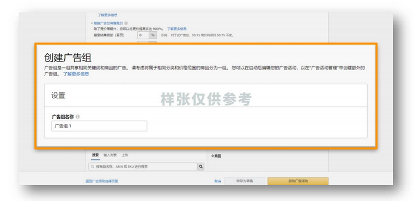414x201 pixels.
Task: Switch to the 搜索 tab
Action: [x=95, y=155]
